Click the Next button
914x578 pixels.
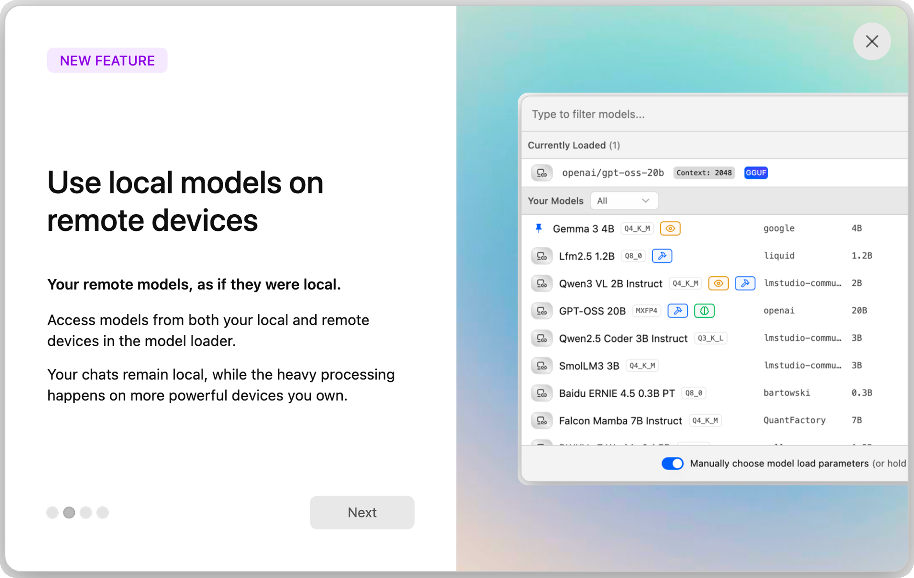pos(362,512)
